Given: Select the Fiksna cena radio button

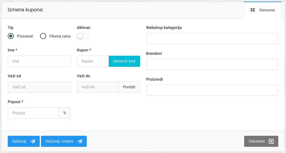Looking at the screenshot, I should tap(43, 36).
